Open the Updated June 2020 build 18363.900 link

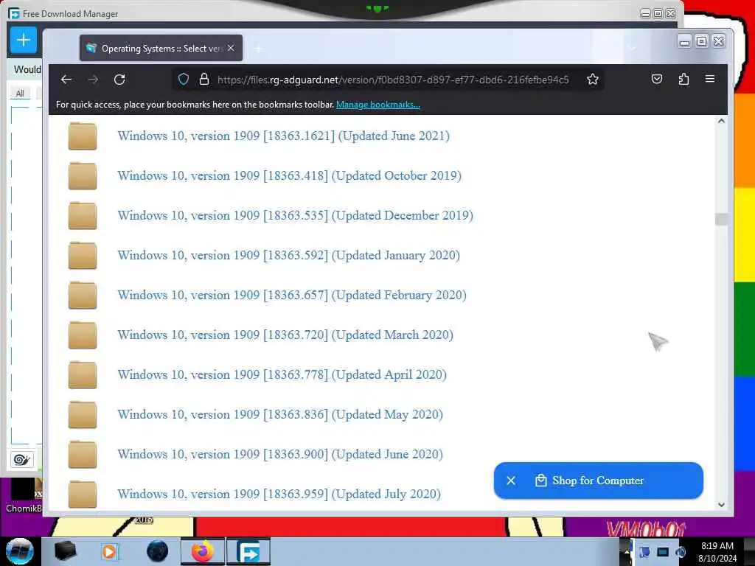(280, 454)
